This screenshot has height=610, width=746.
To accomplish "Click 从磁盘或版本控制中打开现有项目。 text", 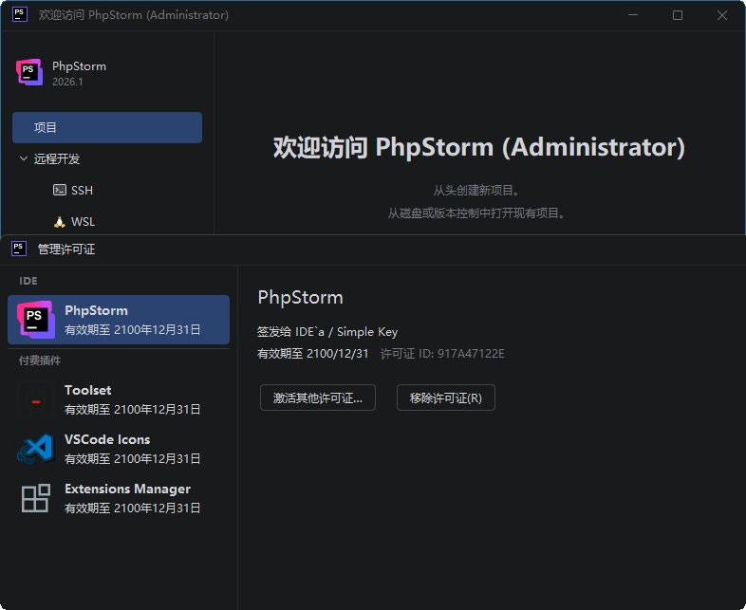I will [x=477, y=213].
